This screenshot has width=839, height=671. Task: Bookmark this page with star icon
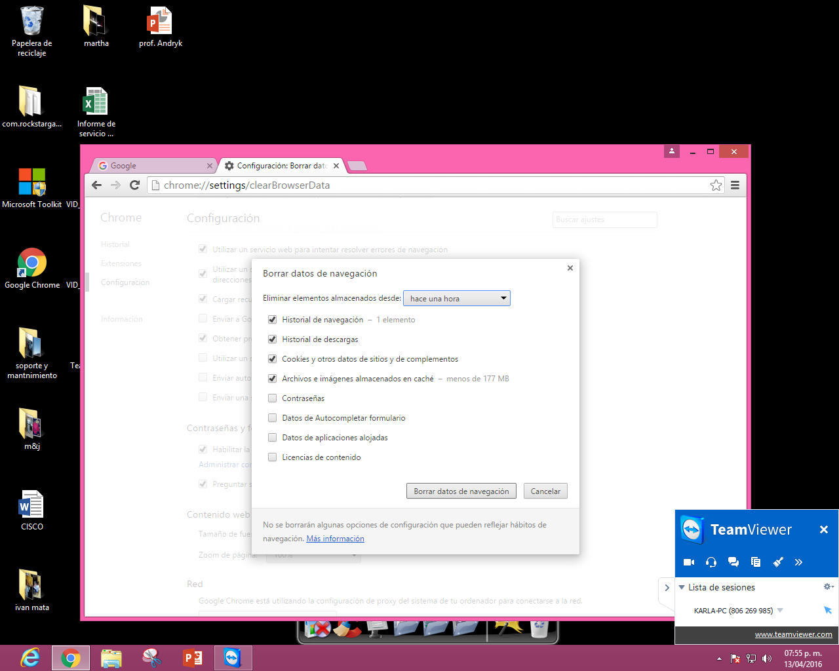pyautogui.click(x=716, y=185)
